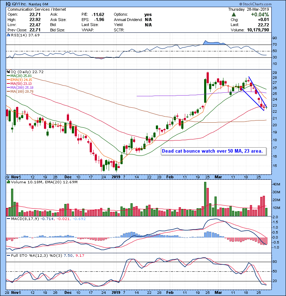Click the Feb label on price chart axis
The height and width of the screenshot is (296, 286).
tap(170, 177)
